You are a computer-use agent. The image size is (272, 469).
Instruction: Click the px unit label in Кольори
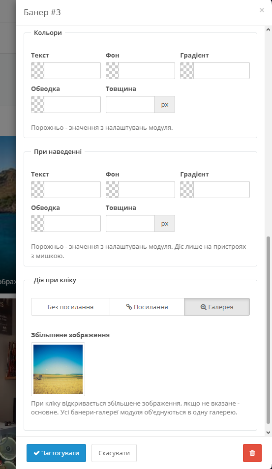point(165,104)
